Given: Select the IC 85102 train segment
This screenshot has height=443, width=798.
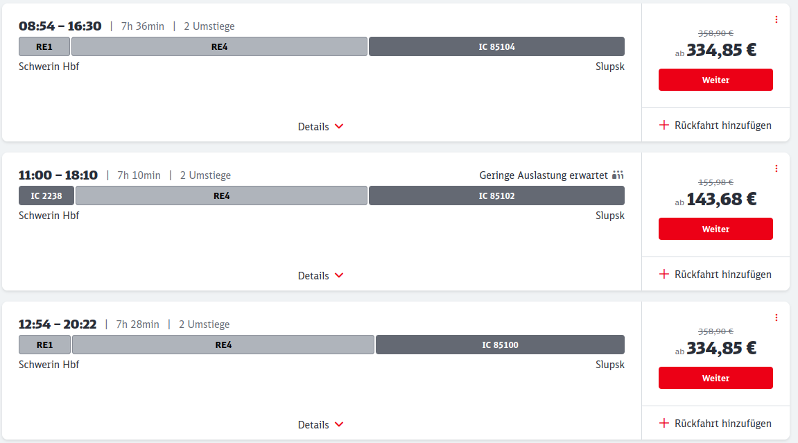Looking at the screenshot, I should click(x=496, y=196).
